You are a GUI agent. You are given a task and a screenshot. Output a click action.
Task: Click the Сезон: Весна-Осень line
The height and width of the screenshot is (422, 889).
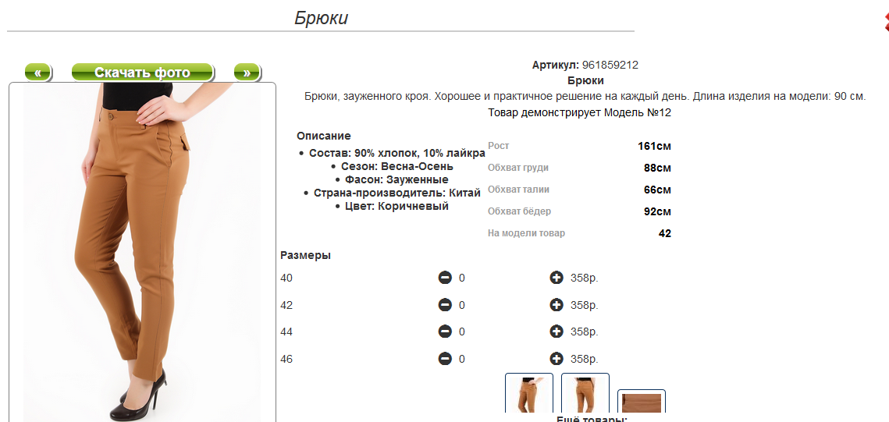point(396,166)
